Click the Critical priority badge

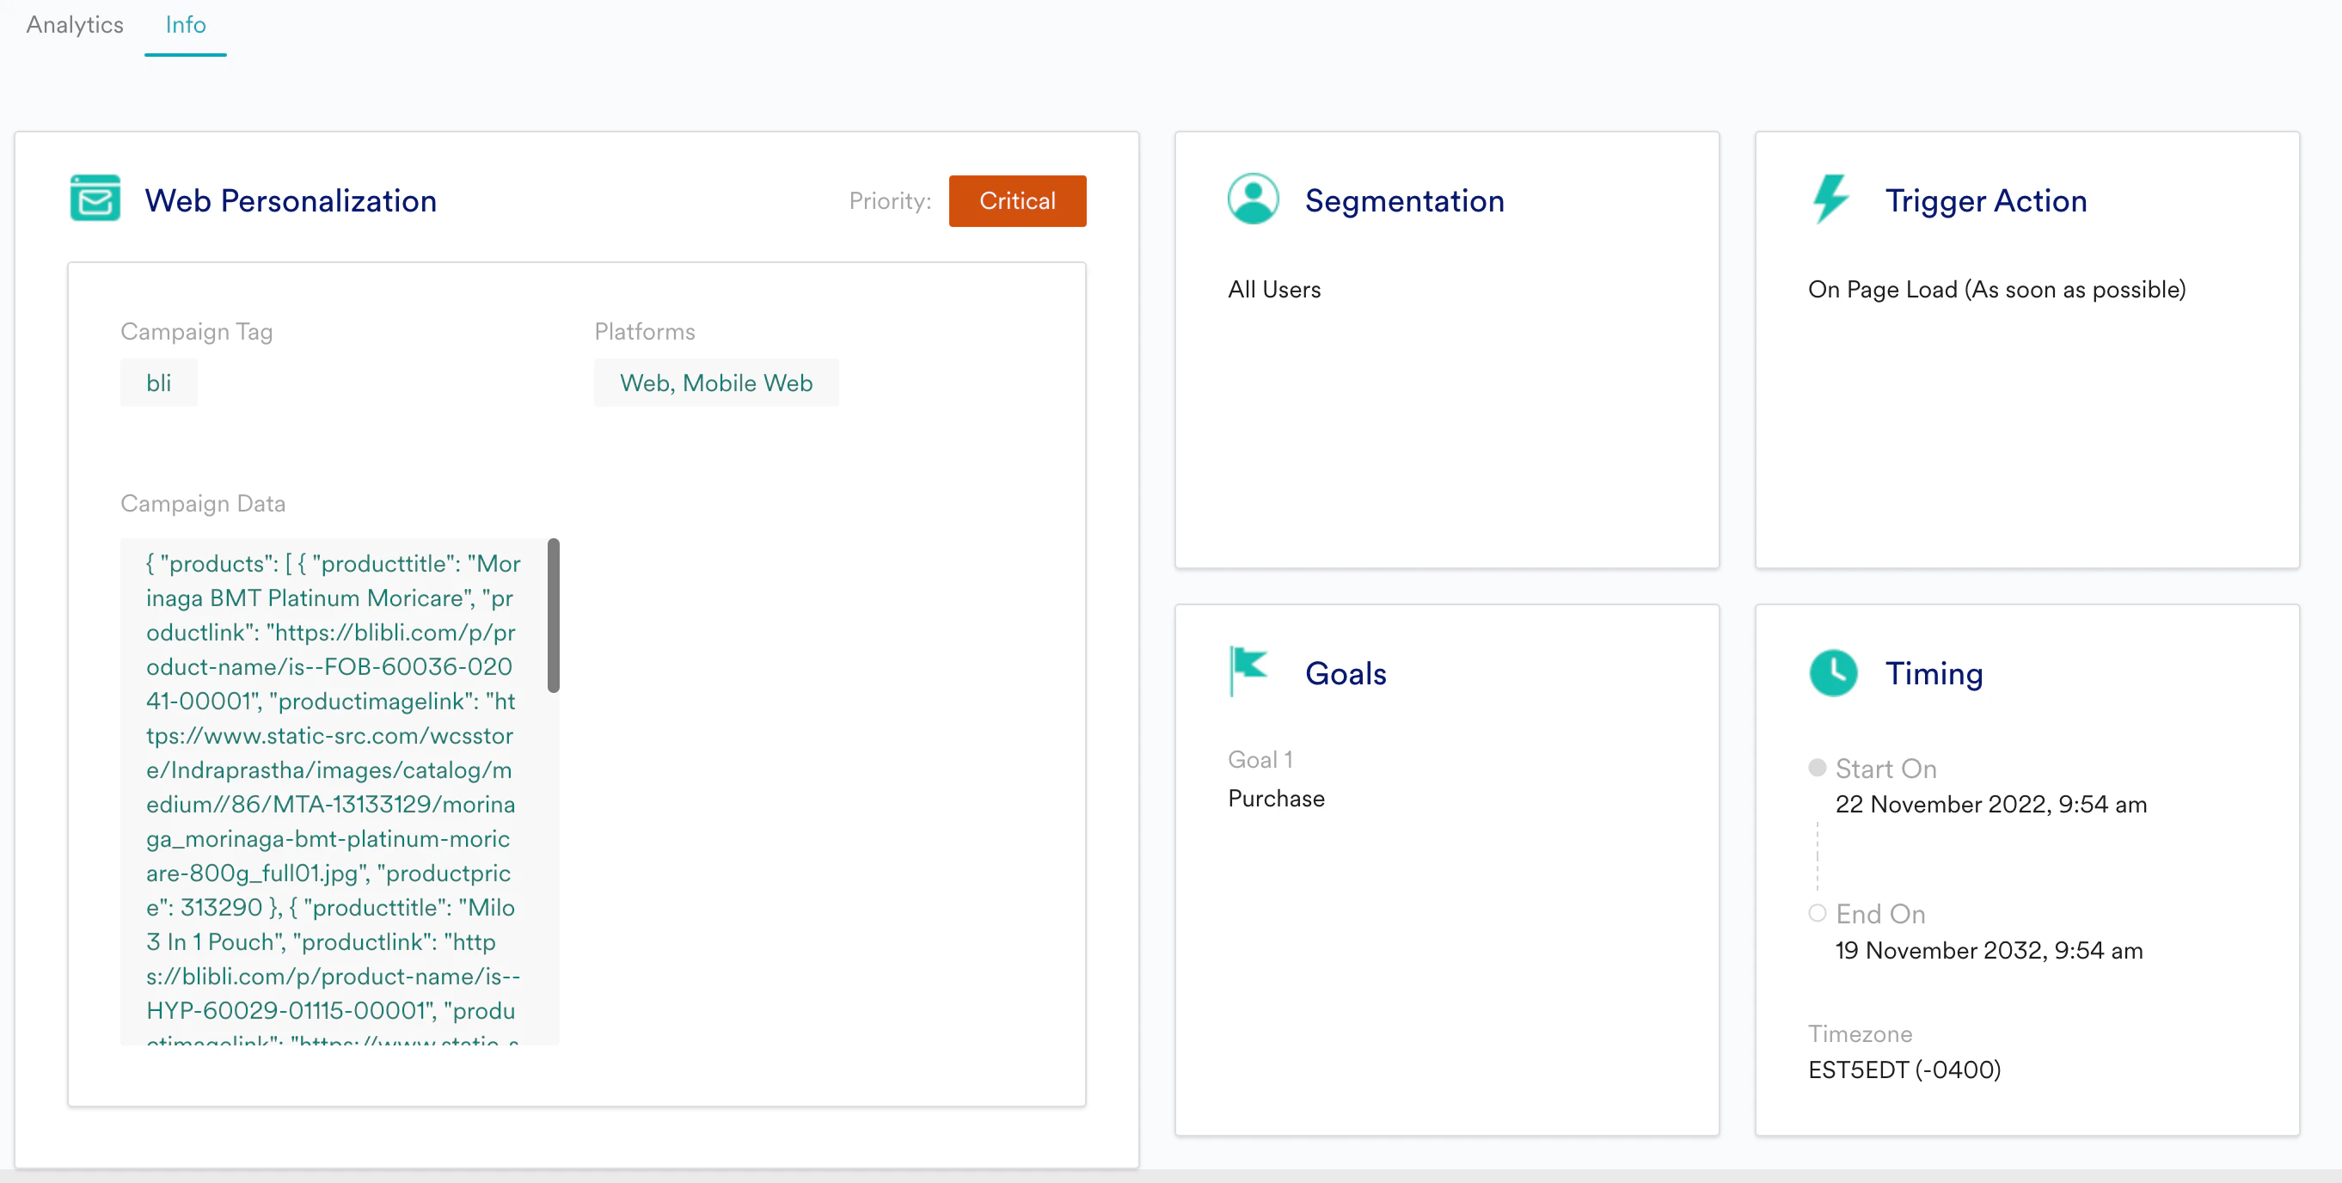[1016, 201]
